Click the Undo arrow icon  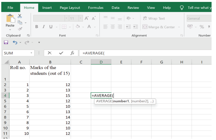(14, 42)
